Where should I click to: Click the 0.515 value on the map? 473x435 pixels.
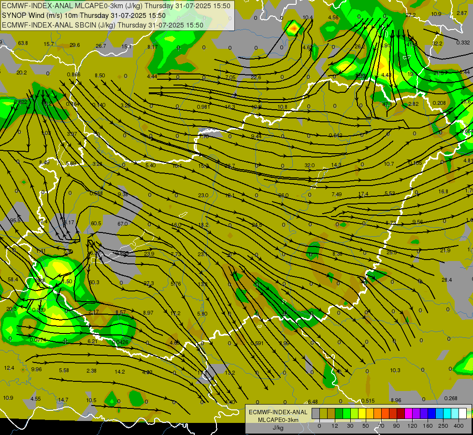point(368,401)
